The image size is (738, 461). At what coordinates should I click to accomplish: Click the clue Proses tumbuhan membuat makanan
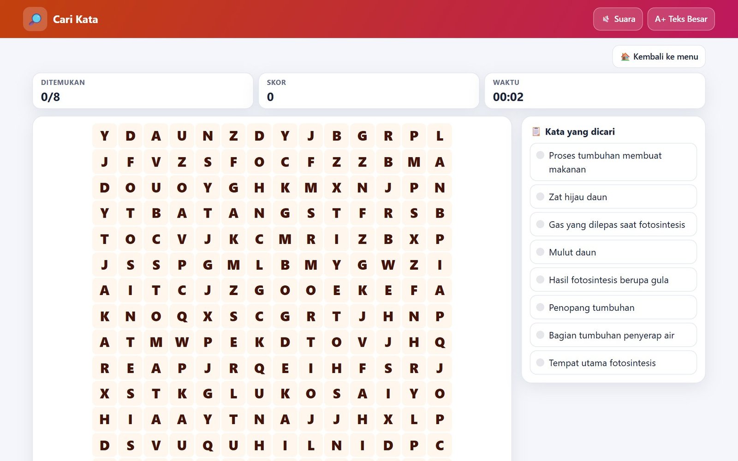coord(613,162)
